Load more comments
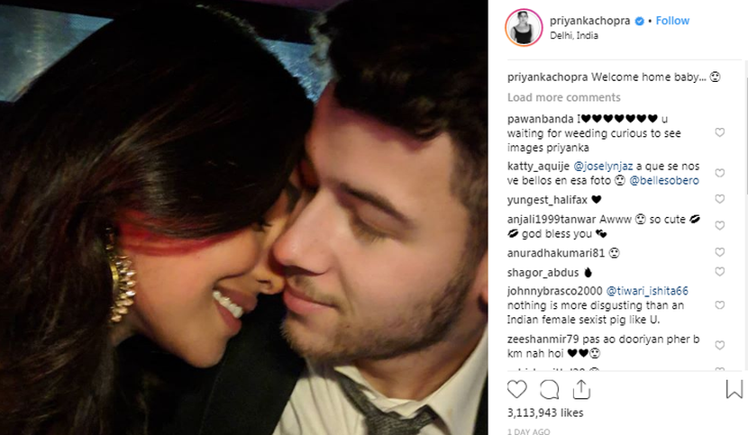 coord(564,97)
